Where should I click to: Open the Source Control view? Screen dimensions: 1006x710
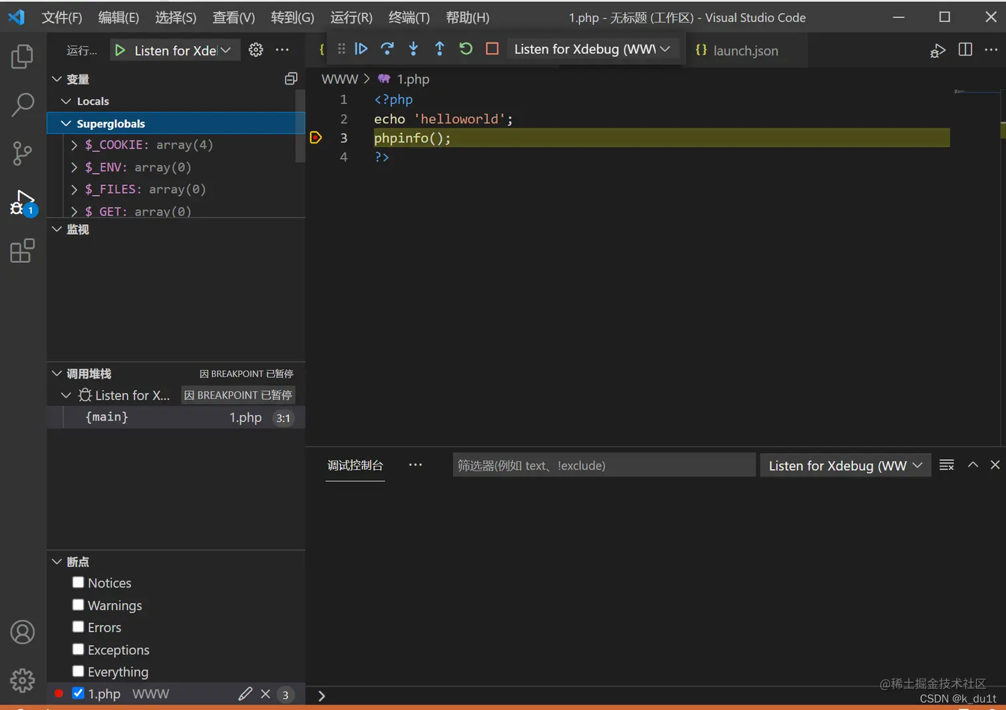[23, 154]
